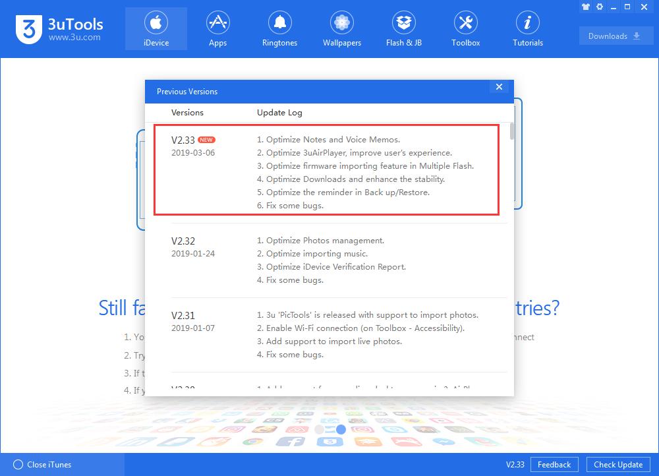This screenshot has width=659, height=476.
Task: Click the Previous Versions dialog title
Action: (x=187, y=91)
